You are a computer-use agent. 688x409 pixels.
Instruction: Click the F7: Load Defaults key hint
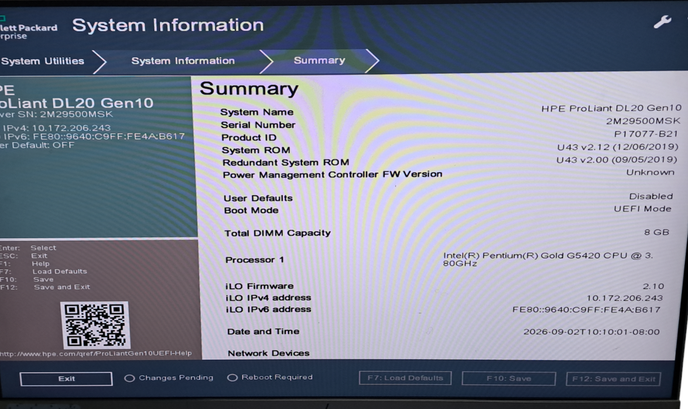tap(43, 272)
